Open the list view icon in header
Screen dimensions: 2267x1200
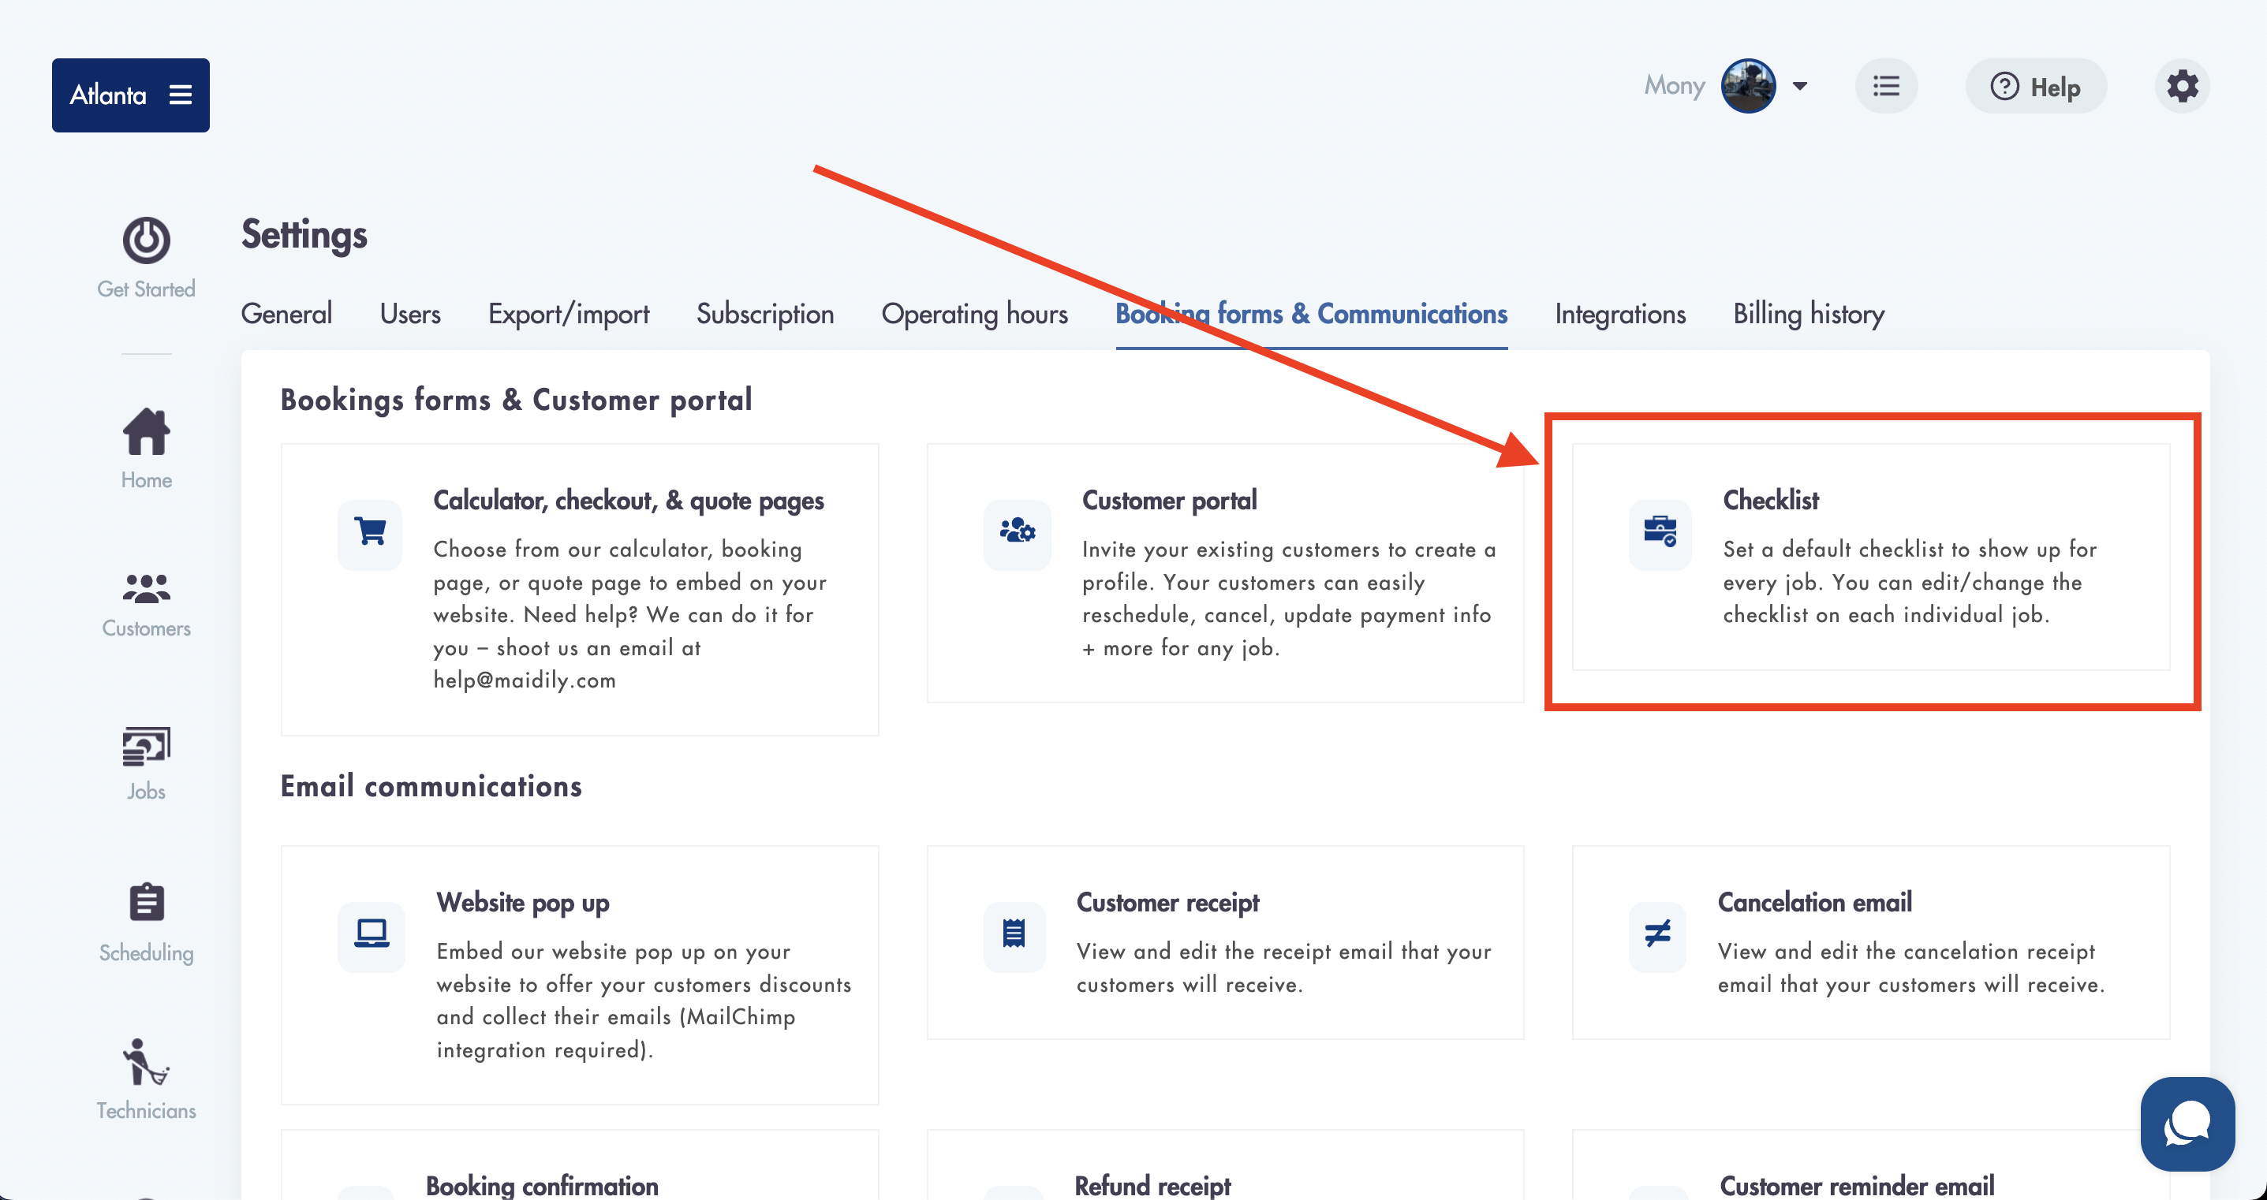click(1886, 86)
